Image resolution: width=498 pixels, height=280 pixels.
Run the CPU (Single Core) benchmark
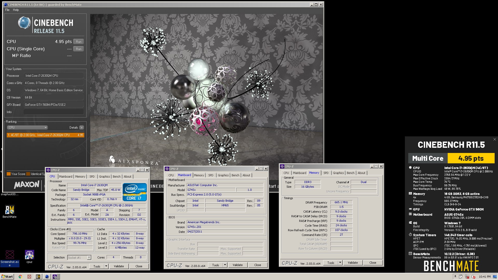click(79, 49)
